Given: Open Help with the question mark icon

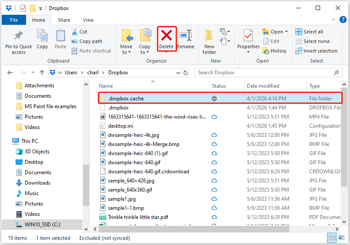Looking at the screenshot, I should tap(343, 20).
